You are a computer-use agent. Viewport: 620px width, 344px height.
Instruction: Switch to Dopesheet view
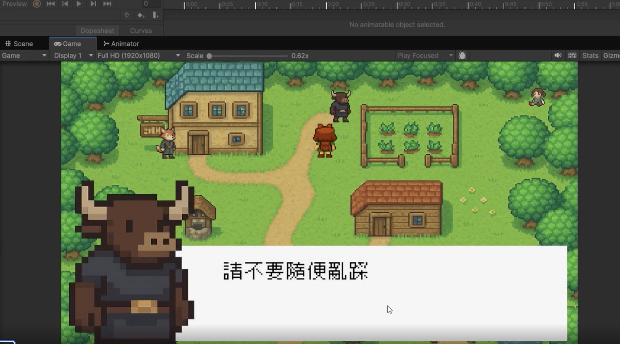(x=97, y=31)
